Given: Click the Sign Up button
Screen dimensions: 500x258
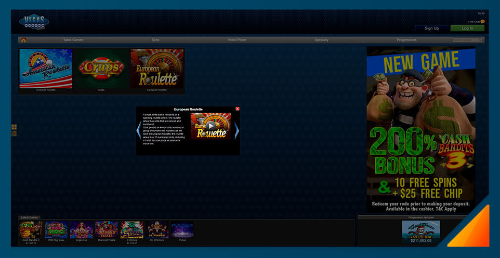Looking at the screenshot, I should click(x=431, y=29).
